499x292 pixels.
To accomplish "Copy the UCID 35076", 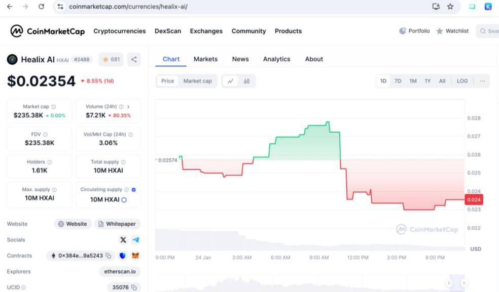I will pos(134,287).
